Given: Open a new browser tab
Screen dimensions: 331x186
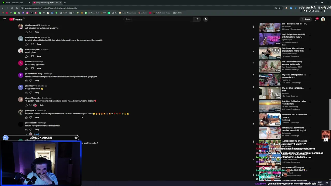Looking at the screenshot, I should (65, 3).
